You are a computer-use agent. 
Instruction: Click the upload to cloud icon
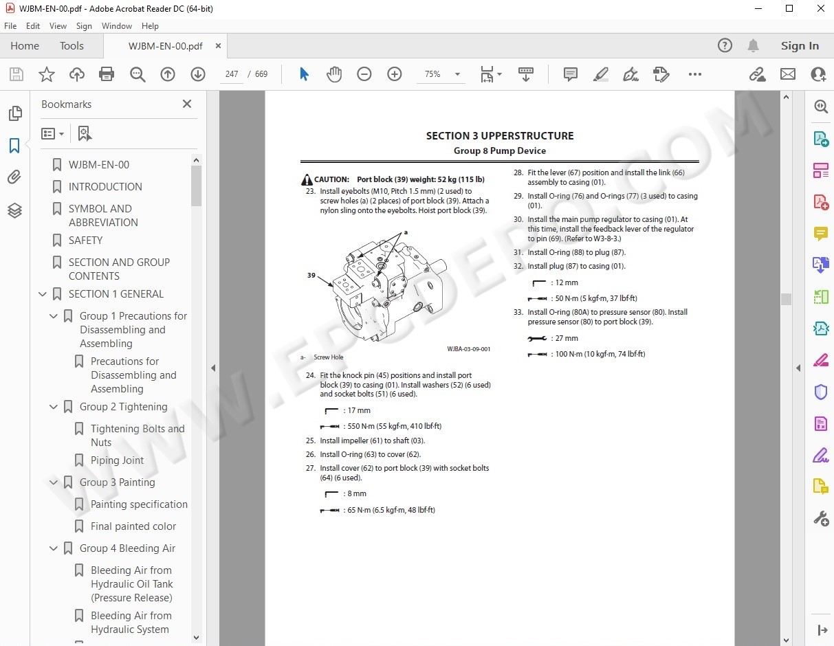(x=76, y=74)
